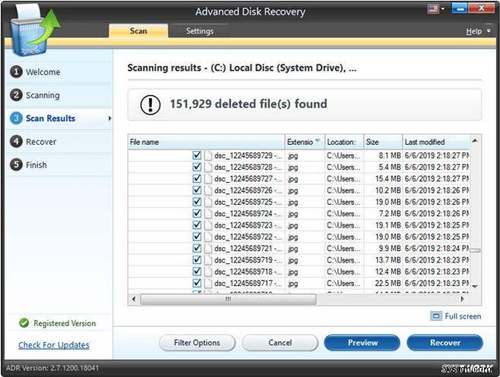Screen dimensions: 500x377
Task: Click the green Registered Version checkmark icon
Action: coord(24,323)
